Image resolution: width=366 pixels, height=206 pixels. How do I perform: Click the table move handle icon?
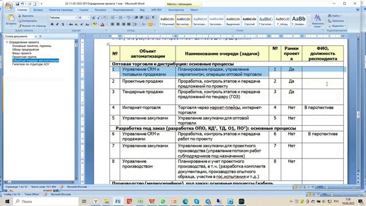click(x=108, y=44)
